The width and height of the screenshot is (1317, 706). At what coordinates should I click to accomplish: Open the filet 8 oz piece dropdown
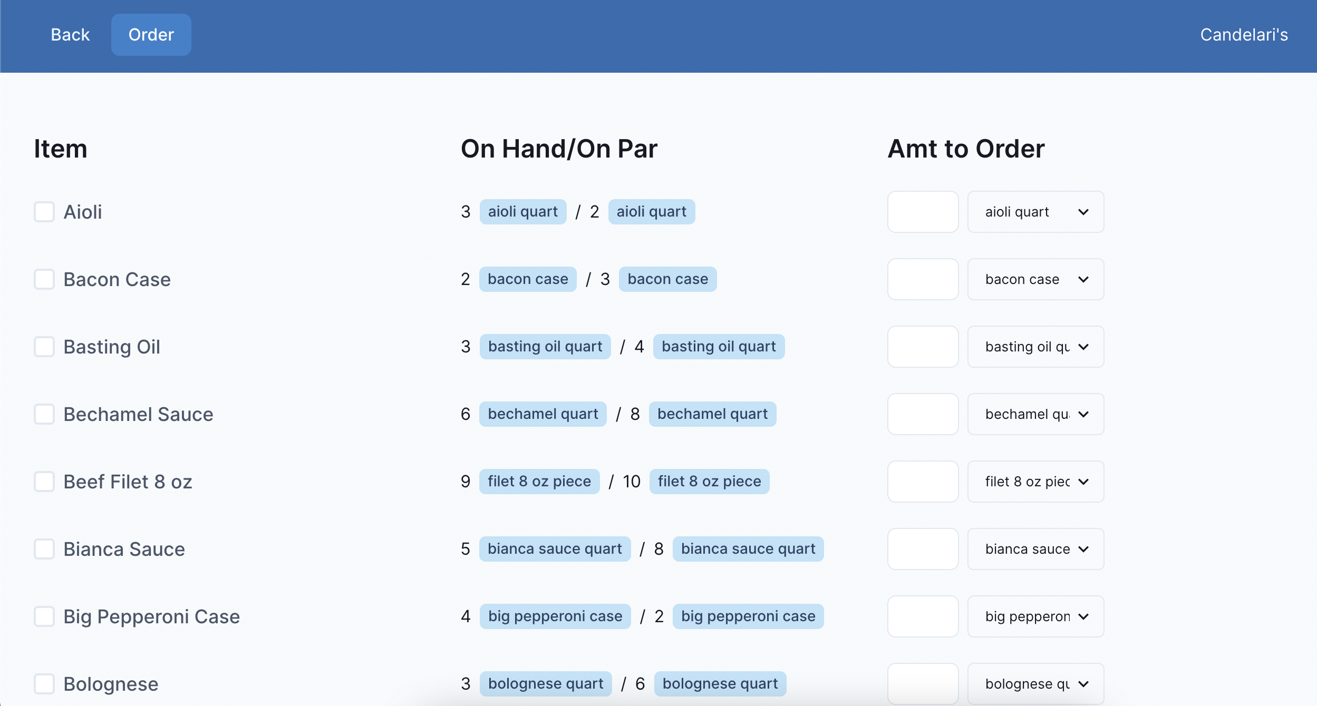[x=1035, y=482]
